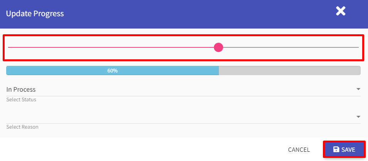Click the Select Reason label text
368x161 pixels.
tap(22, 127)
